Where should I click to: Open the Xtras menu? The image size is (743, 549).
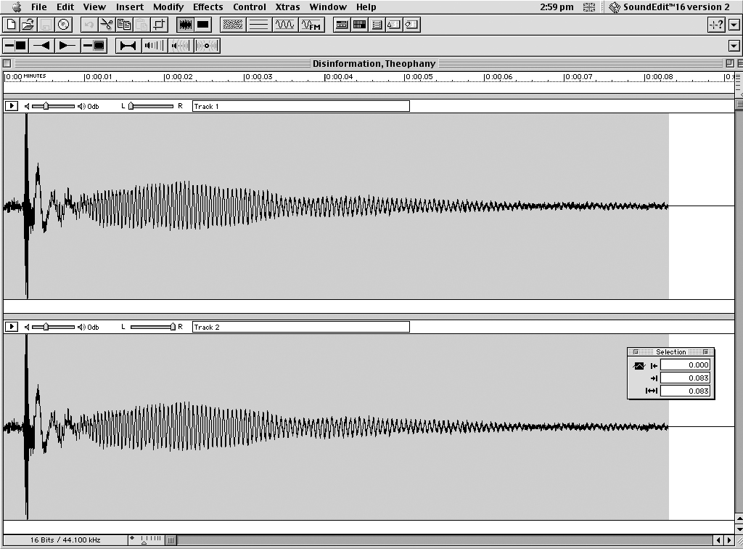click(287, 7)
